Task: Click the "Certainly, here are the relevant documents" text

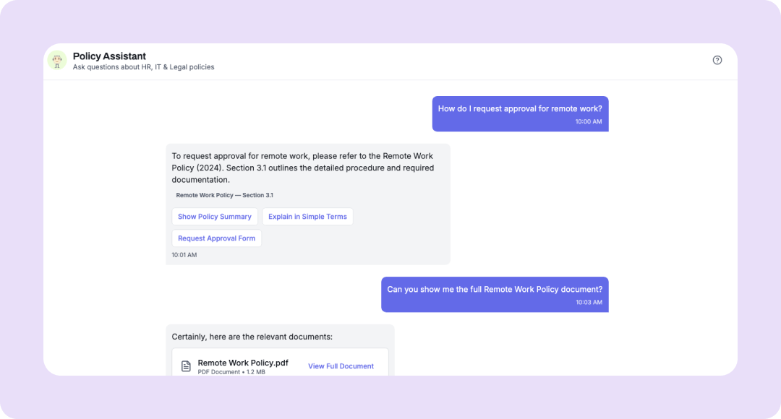Action: coord(252,337)
